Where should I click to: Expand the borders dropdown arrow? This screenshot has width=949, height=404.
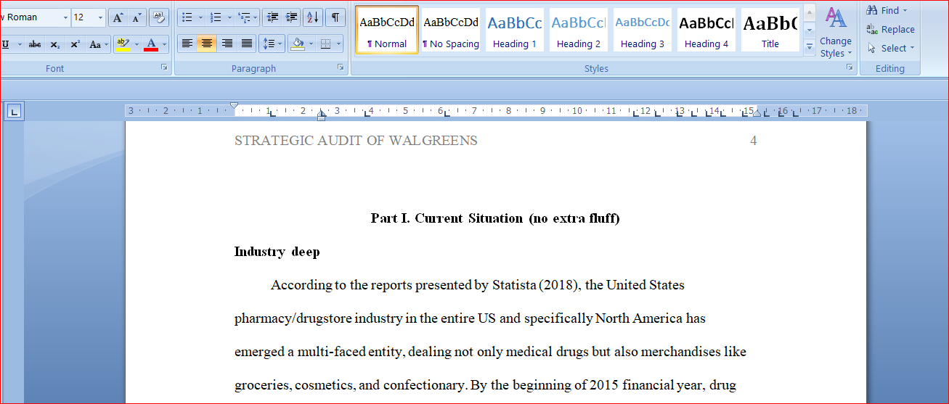[339, 44]
